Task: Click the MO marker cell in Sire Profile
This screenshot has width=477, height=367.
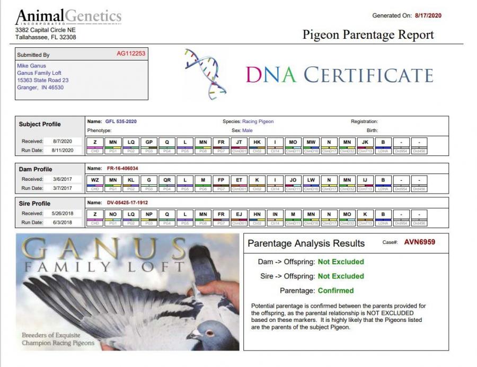Action: [x=347, y=218]
